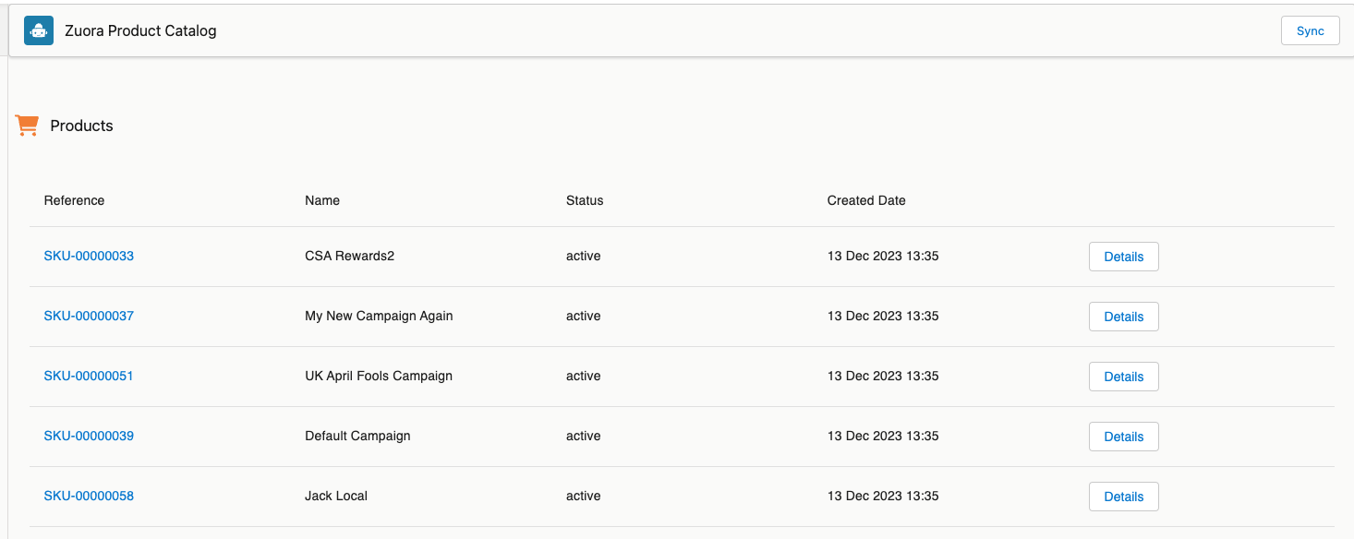Open product SKU-00000039
The image size is (1354, 539).
tap(89, 436)
